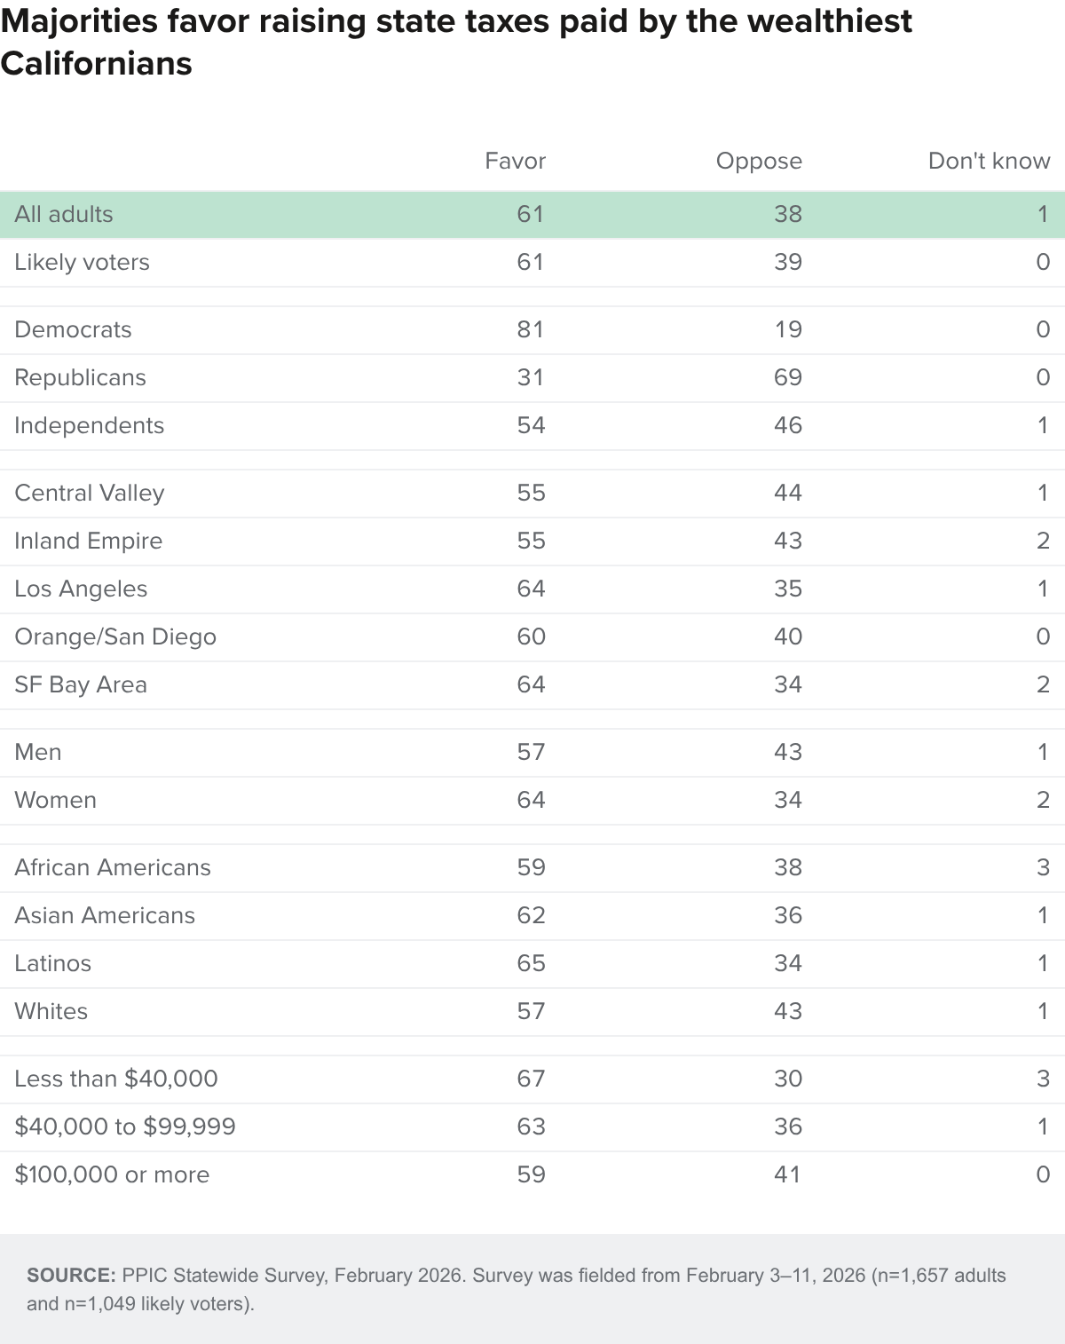Viewport: 1065px width, 1344px height.
Task: Click the Less than $40,000 row label
Action: tap(116, 1079)
